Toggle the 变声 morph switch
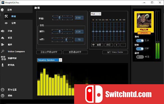 (x=140, y=49)
